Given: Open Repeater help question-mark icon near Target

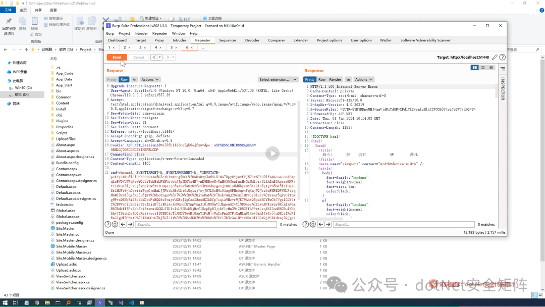Looking at the screenshot, I should (502, 58).
